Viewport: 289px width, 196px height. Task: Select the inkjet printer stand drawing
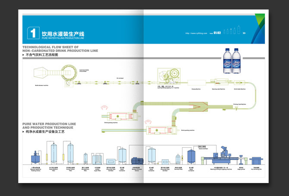pyautogui.click(x=241, y=160)
